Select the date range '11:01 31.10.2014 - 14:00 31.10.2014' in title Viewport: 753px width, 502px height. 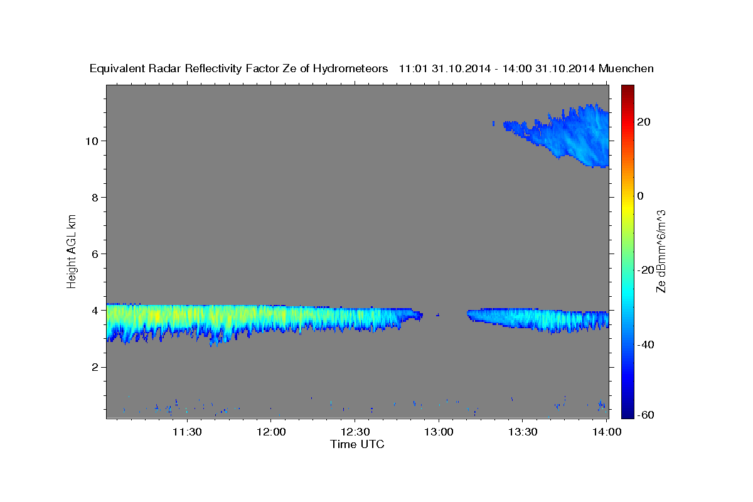[x=496, y=69]
